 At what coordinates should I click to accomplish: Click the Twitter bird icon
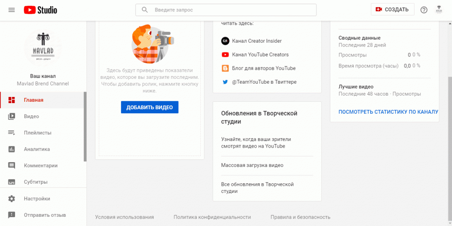[225, 82]
